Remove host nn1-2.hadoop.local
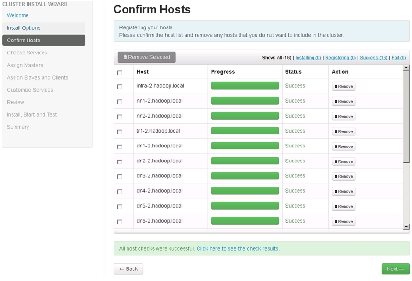The height and width of the screenshot is (281, 412). 343,101
